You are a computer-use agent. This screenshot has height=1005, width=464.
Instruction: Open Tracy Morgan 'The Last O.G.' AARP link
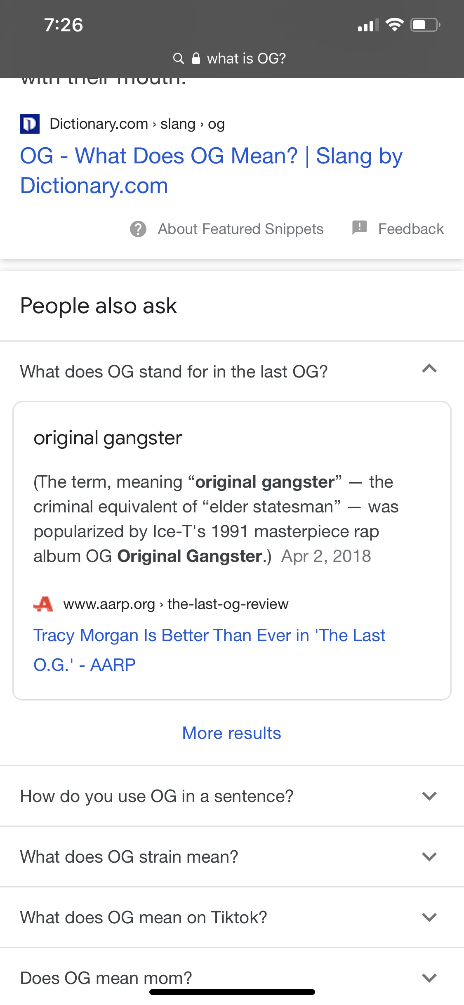tap(209, 650)
